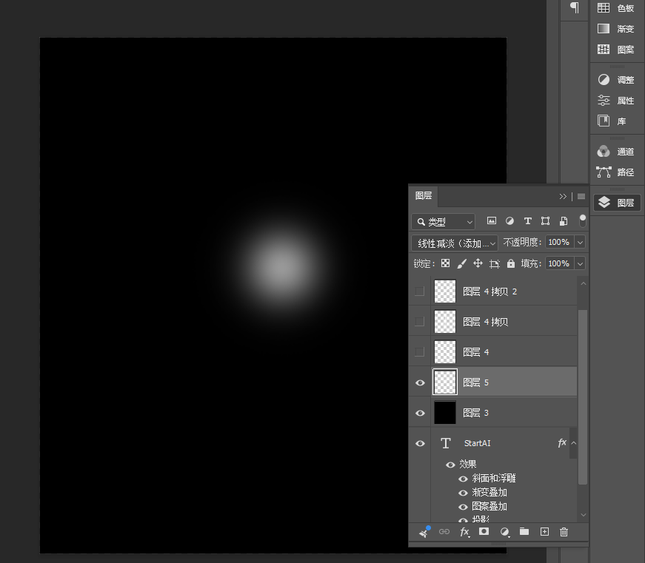Create a new layer

click(x=544, y=532)
